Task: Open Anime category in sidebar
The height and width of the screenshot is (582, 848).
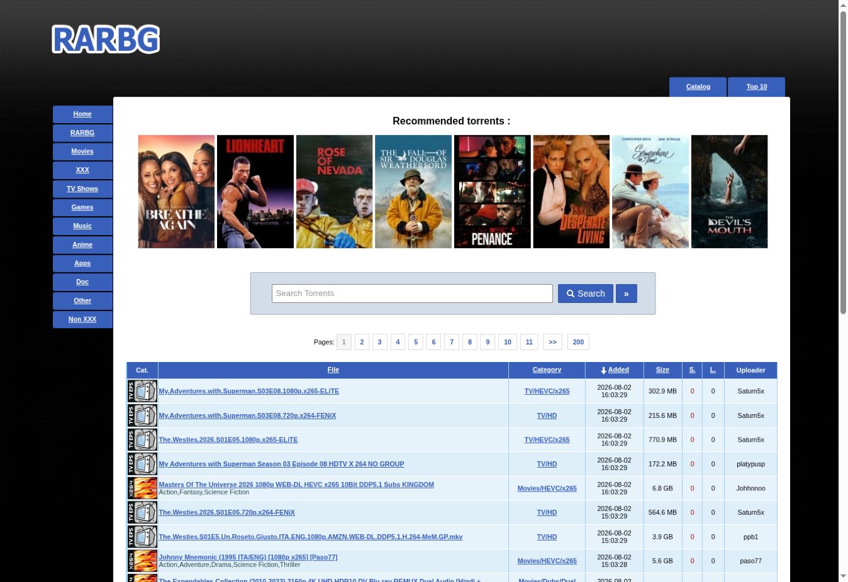Action: (x=82, y=244)
